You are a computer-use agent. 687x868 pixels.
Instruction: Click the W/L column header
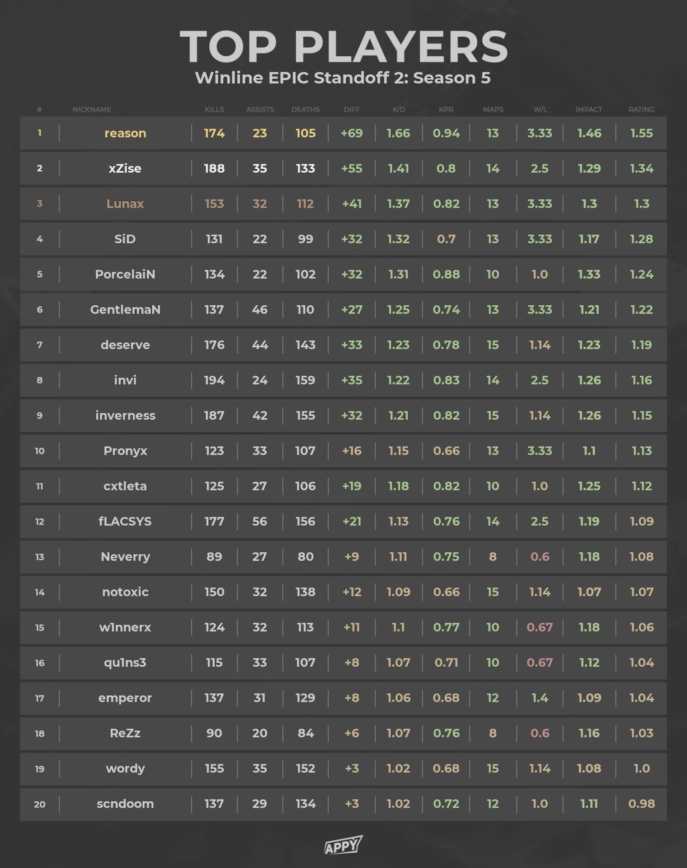(540, 110)
